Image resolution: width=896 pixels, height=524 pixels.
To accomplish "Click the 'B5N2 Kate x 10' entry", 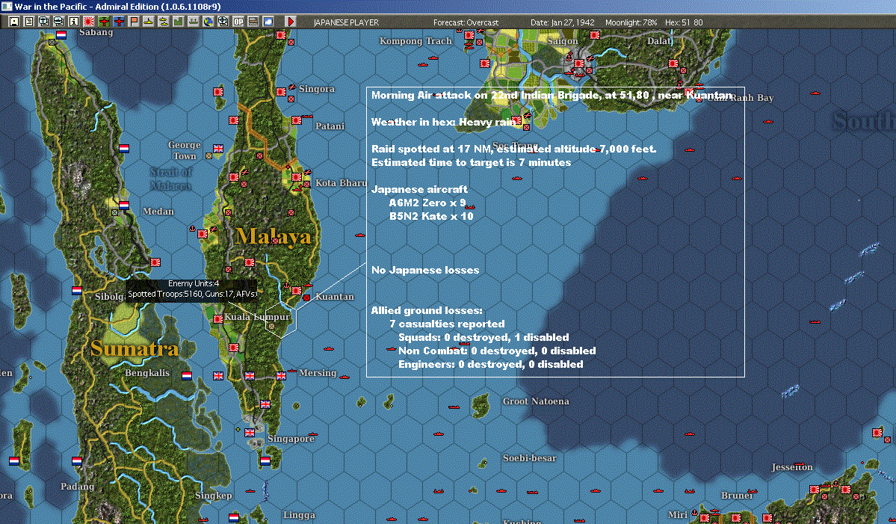I will click(x=431, y=217).
